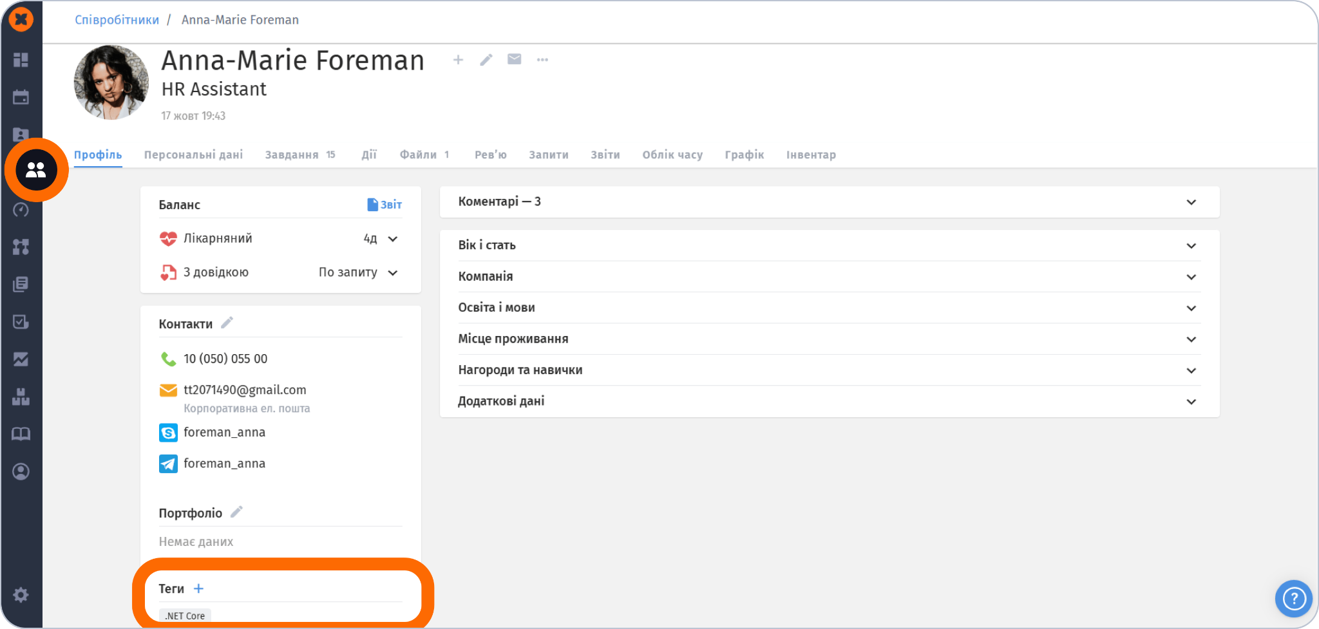Expand the Освіта і мови section
This screenshot has height=629, width=1319.
click(x=830, y=308)
